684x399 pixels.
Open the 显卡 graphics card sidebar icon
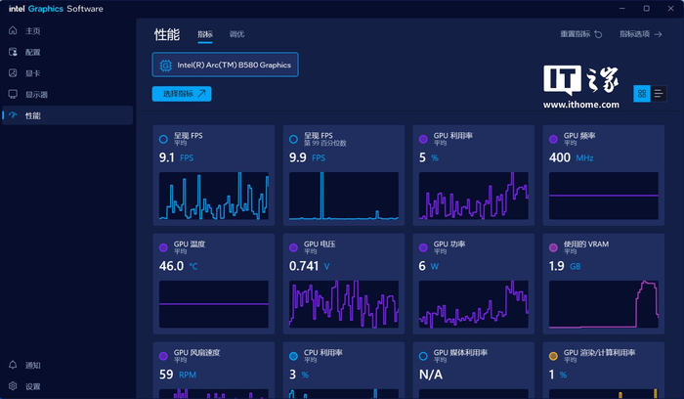(x=13, y=73)
